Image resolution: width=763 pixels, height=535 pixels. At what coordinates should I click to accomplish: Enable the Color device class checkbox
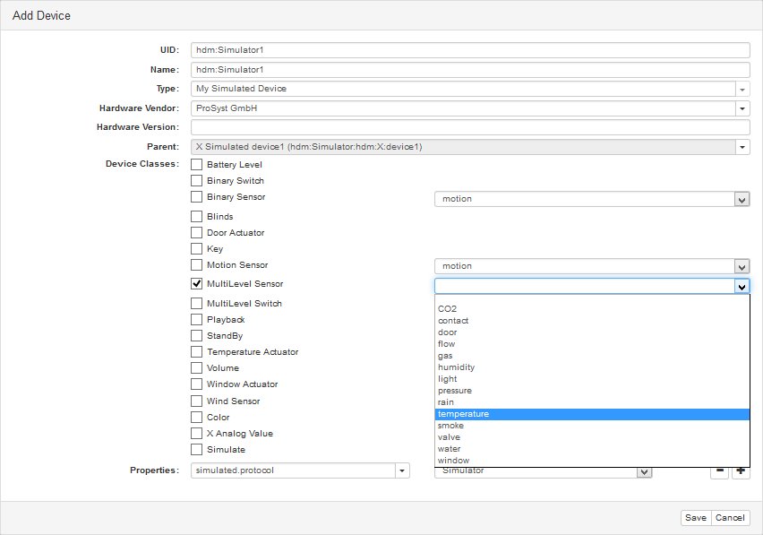(197, 418)
